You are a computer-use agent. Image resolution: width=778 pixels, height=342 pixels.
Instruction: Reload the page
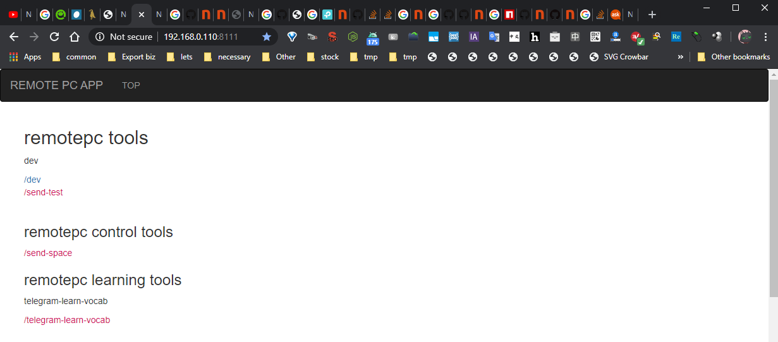(54, 37)
